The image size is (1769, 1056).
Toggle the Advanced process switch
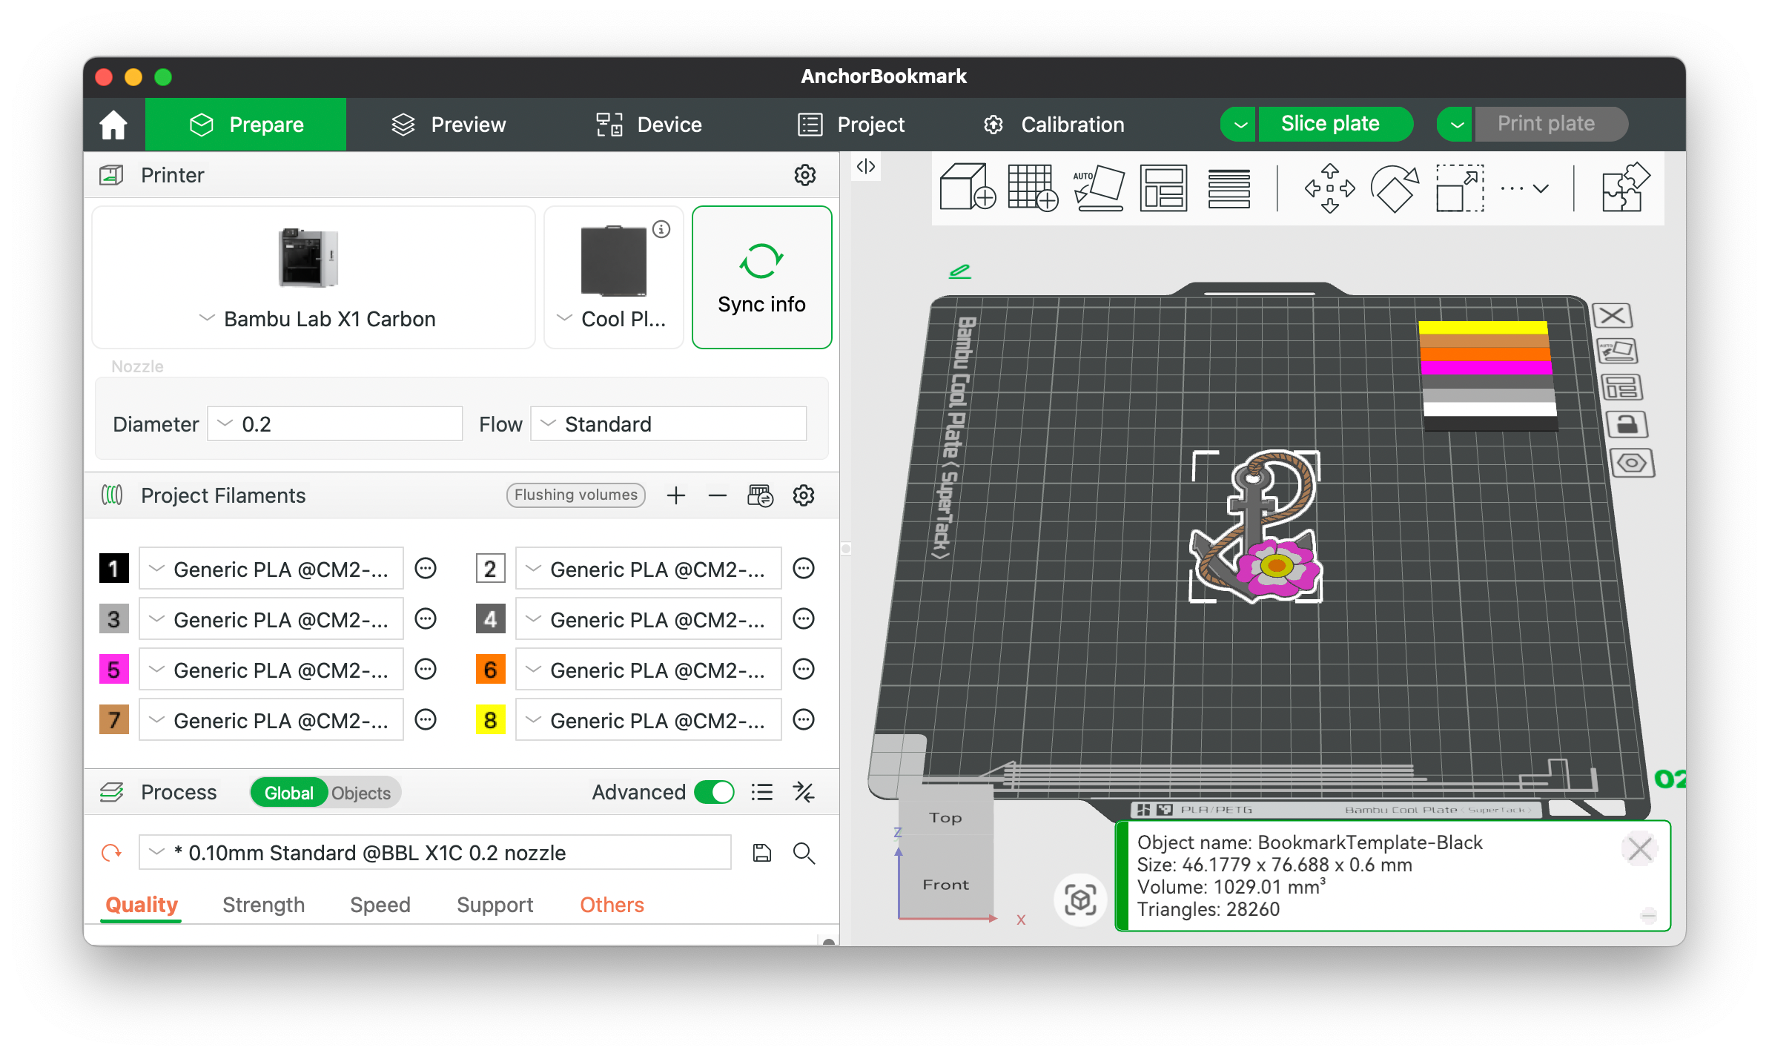point(714,792)
